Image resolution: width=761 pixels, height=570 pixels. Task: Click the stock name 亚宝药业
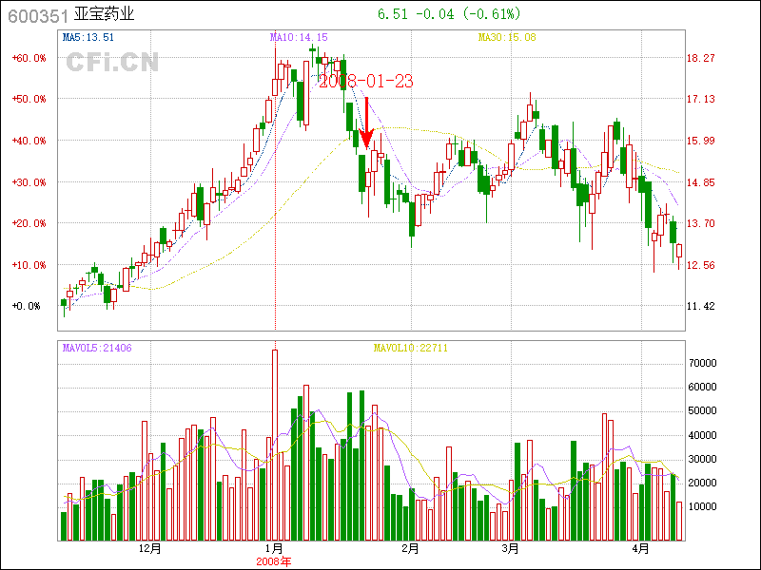pyautogui.click(x=104, y=14)
